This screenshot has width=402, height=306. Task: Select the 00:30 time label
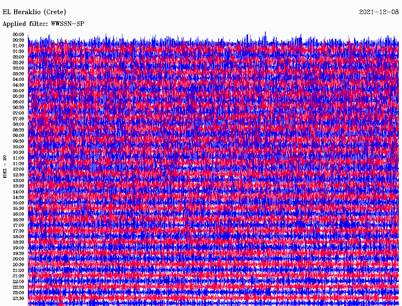tap(18, 40)
